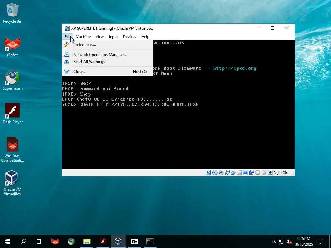Open the clock showing 4:26 PM

[304, 242]
